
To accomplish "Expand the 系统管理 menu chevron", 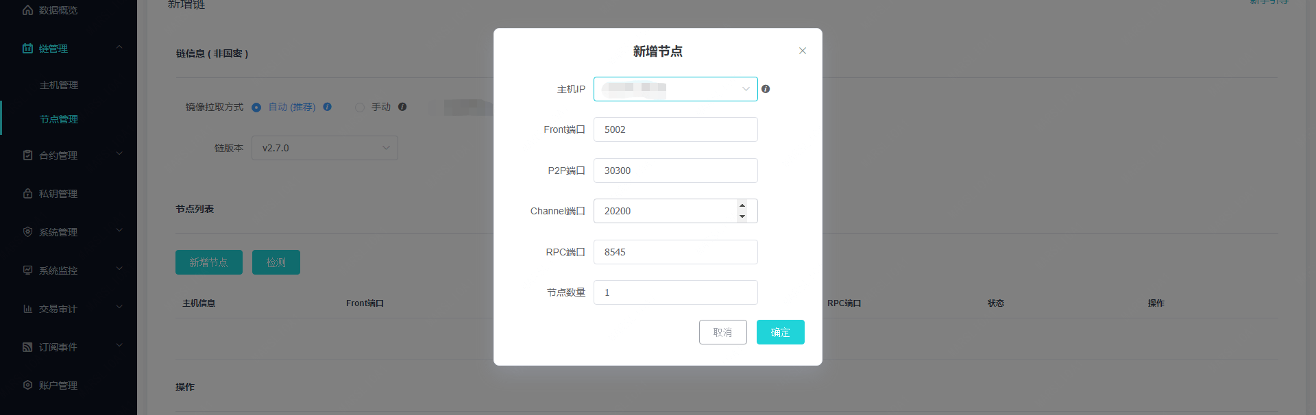I will pos(119,231).
